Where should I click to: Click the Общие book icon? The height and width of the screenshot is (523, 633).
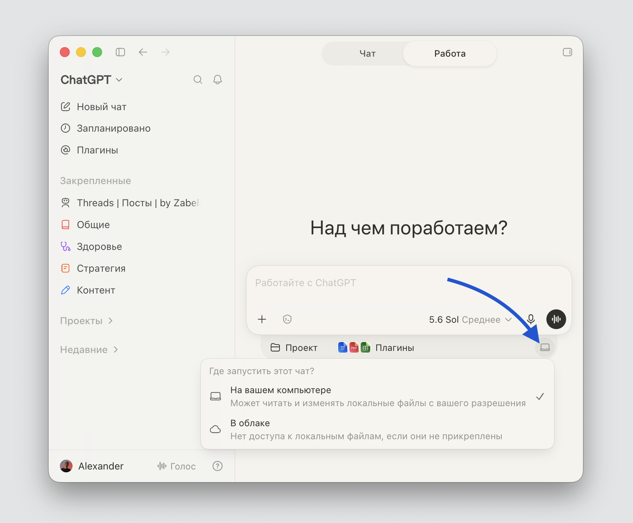pos(65,225)
